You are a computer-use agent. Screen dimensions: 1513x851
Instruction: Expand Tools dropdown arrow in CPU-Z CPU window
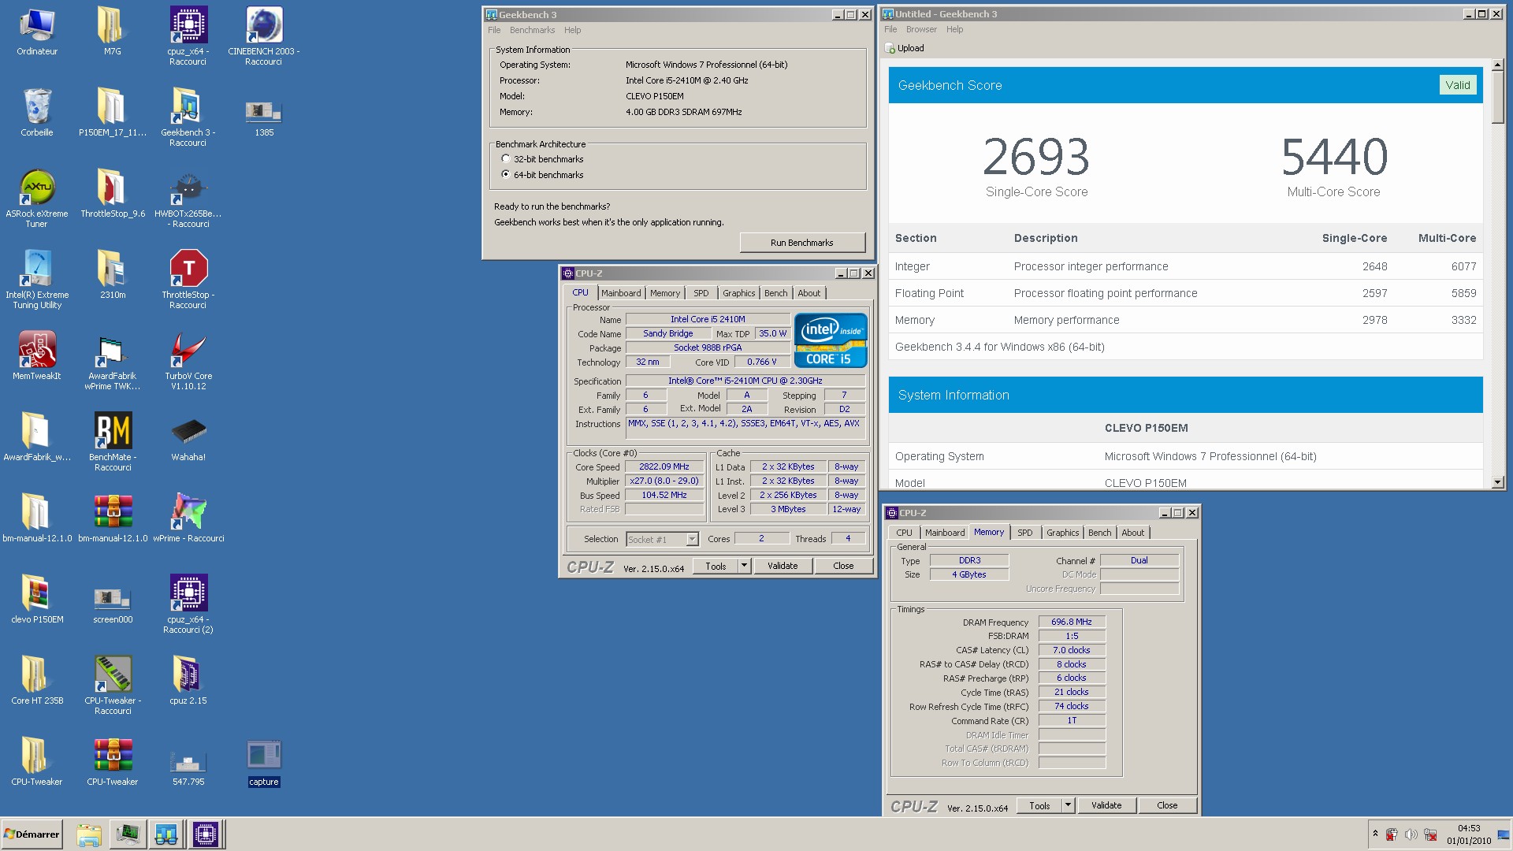click(744, 565)
